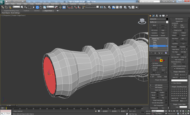
Task: Select the Scale tool in main toolbar
Action: [45, 7]
